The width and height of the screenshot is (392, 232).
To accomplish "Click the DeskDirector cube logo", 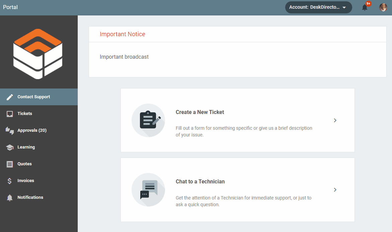I will pos(38,54).
